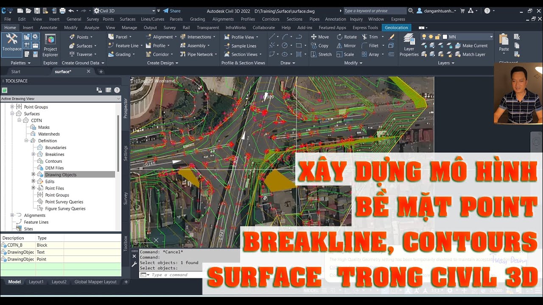Open the Corridors menu
This screenshot has height=305, width=543.
(271, 19)
